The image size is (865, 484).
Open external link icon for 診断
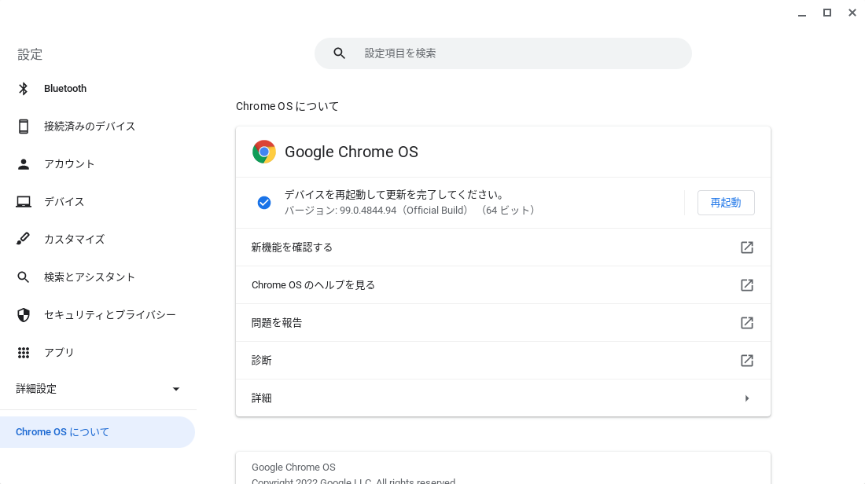click(x=747, y=361)
